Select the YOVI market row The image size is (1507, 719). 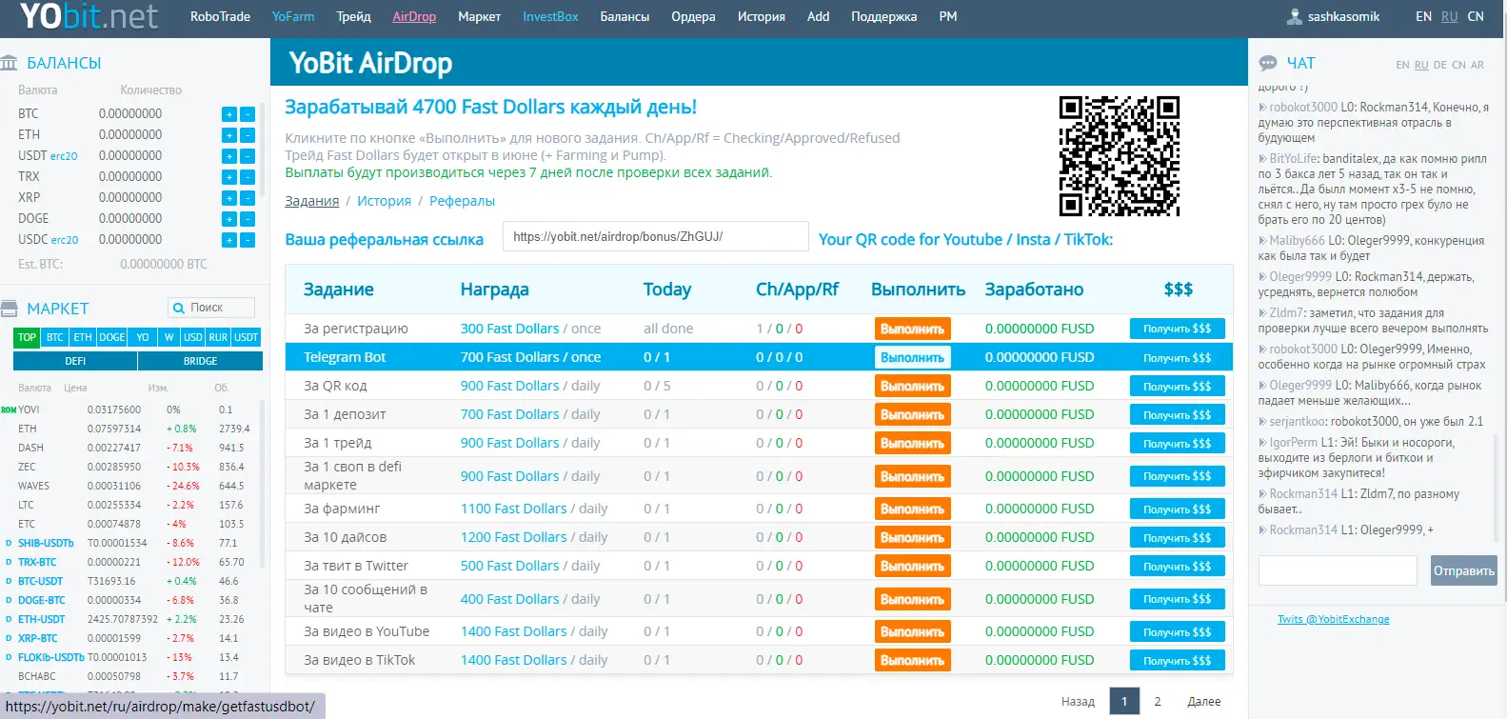tap(133, 409)
